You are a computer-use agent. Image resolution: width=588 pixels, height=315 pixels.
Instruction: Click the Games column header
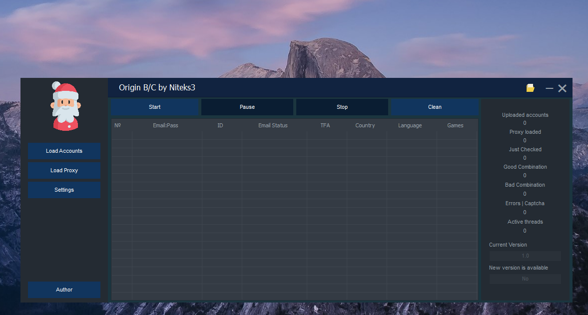tap(455, 125)
